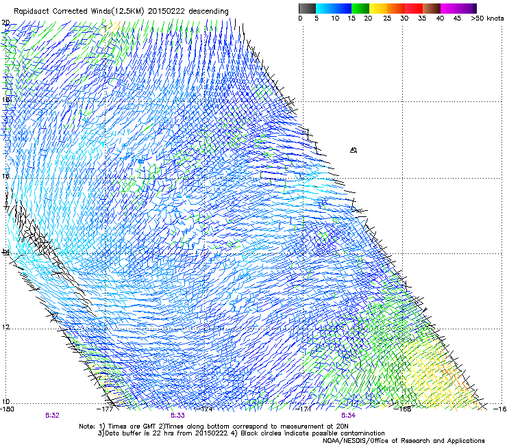Click the small island outline east of the swath
The height and width of the screenshot is (445, 507).
coord(354,150)
